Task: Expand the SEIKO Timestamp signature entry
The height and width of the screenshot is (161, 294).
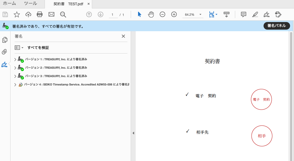Action: point(15,84)
